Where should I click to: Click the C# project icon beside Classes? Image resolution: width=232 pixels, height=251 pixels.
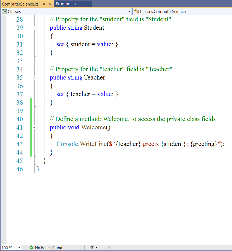(x=4, y=12)
